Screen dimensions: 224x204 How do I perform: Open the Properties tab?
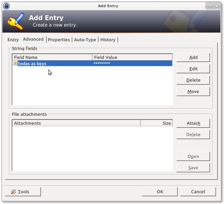point(59,39)
